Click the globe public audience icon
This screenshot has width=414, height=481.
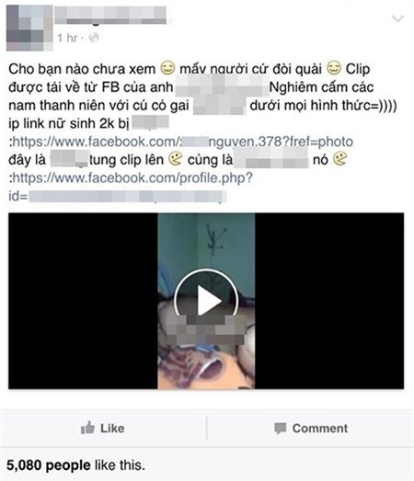pyautogui.click(x=94, y=38)
